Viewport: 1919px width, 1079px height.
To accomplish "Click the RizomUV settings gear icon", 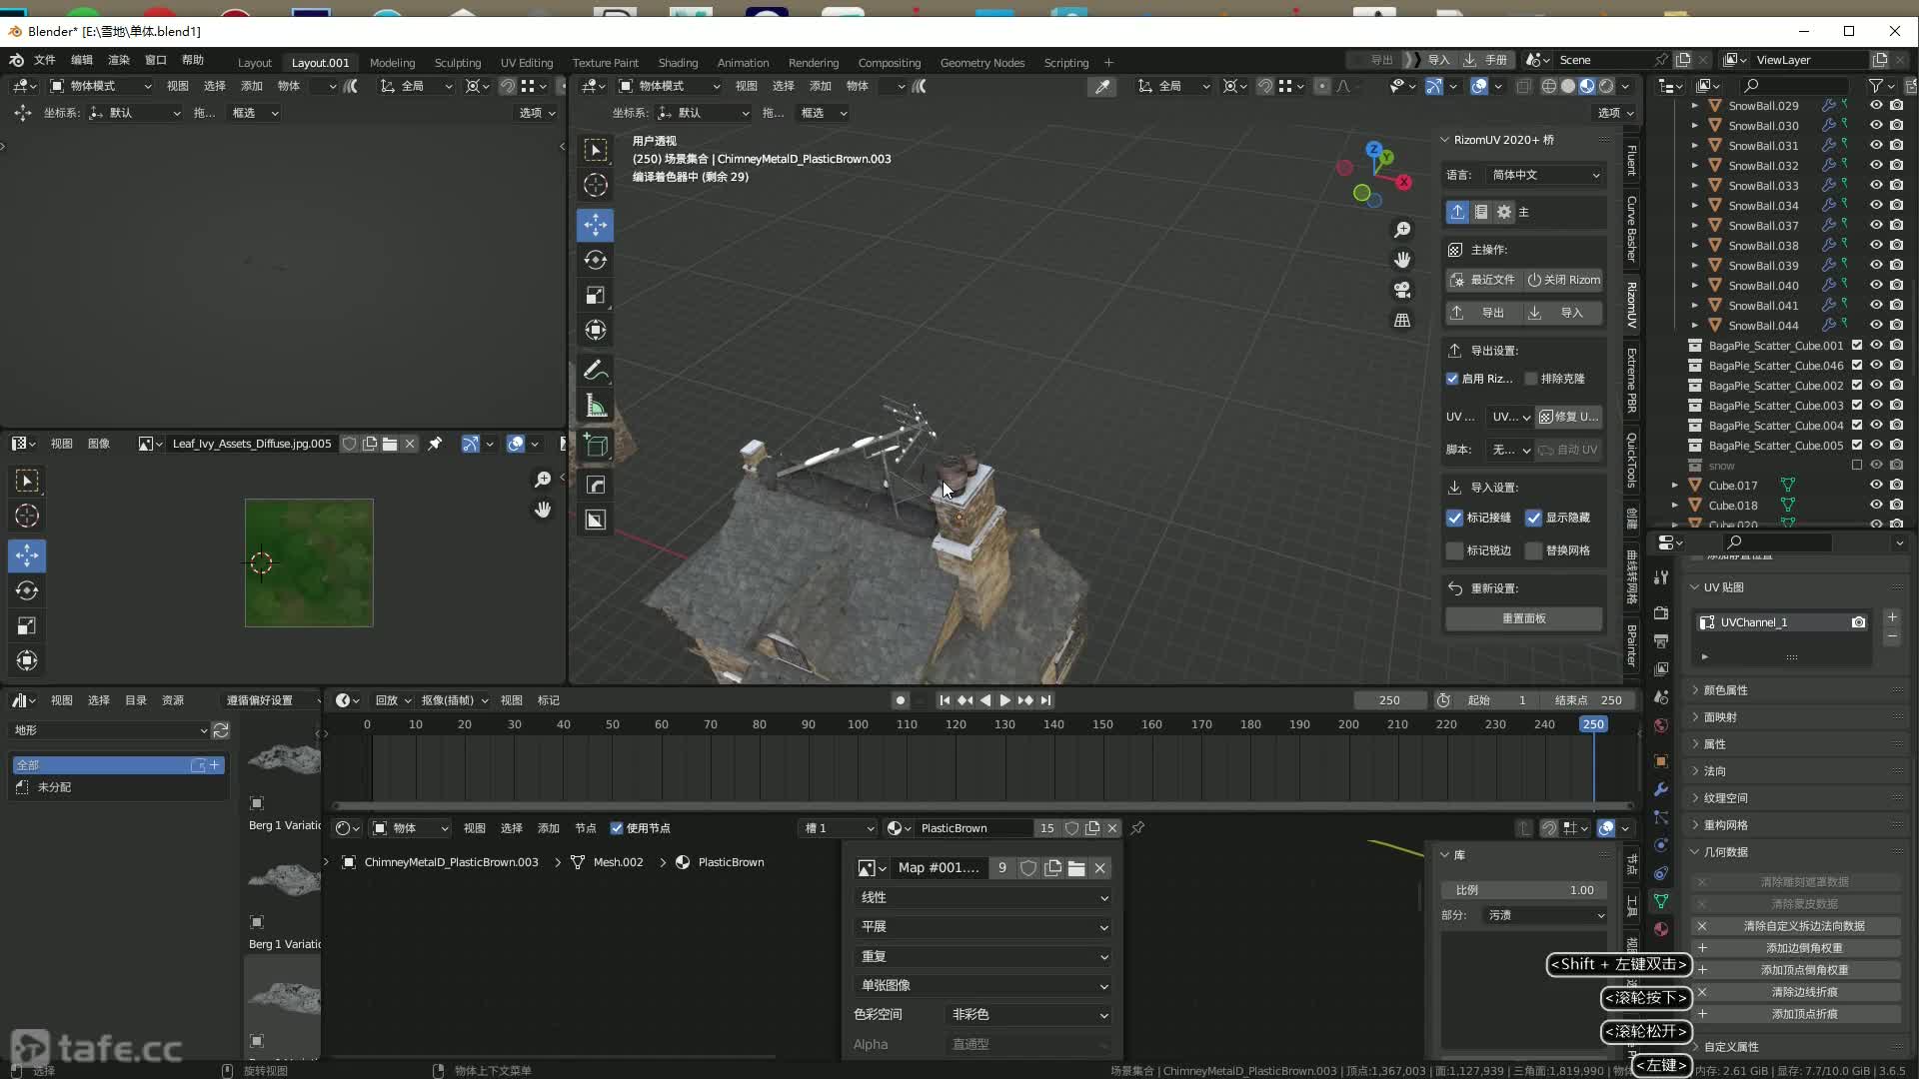I will tap(1504, 212).
